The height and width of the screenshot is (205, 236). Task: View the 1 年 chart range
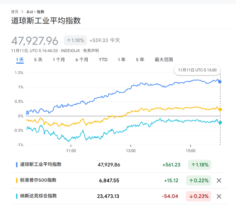[122, 60]
